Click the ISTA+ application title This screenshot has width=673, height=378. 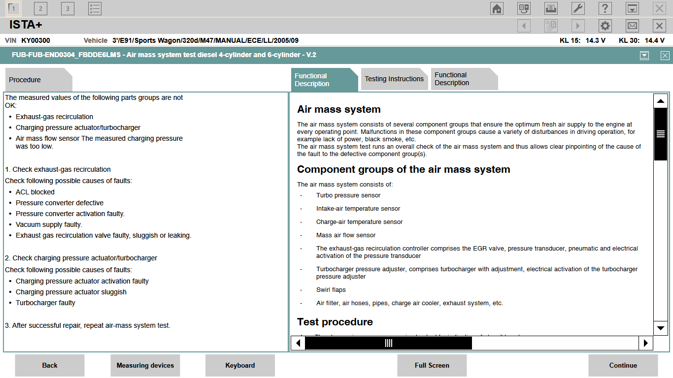pyautogui.click(x=26, y=25)
